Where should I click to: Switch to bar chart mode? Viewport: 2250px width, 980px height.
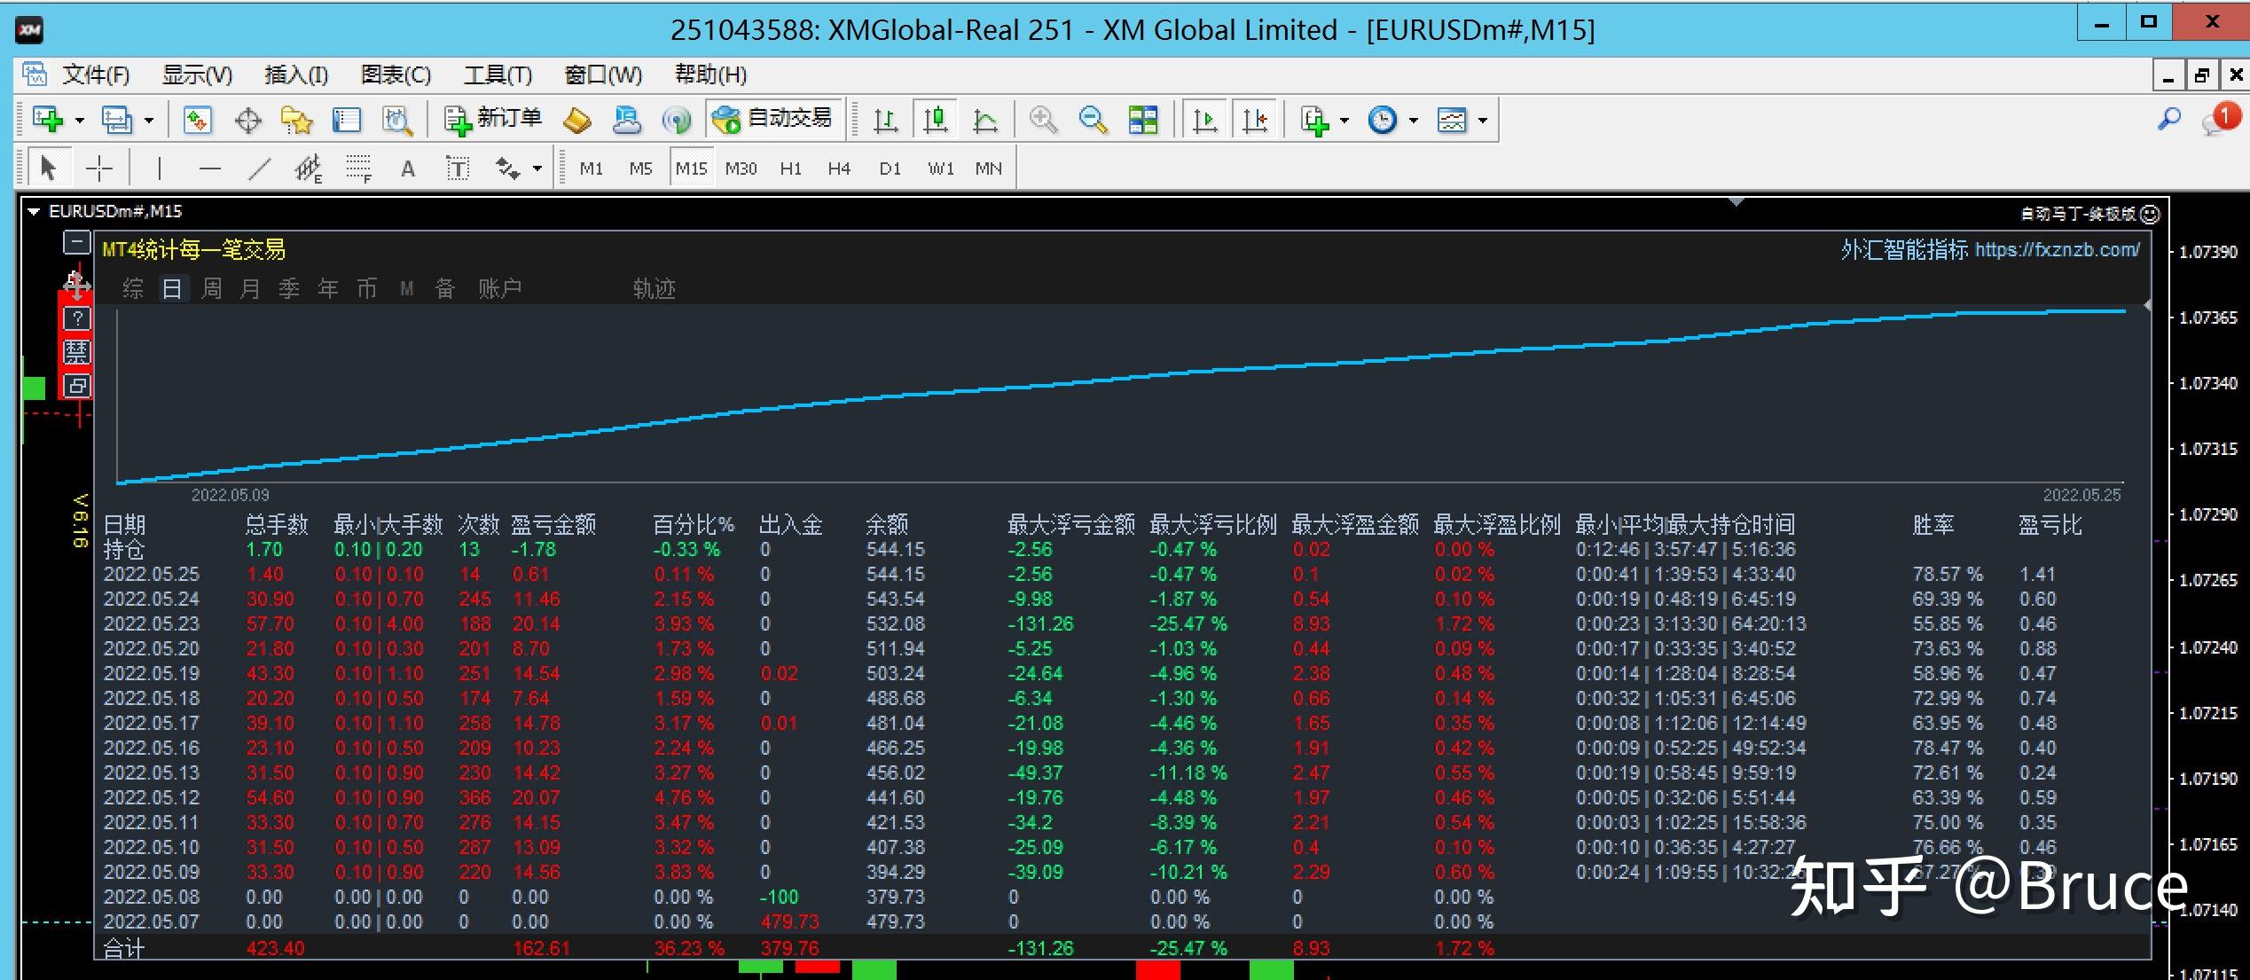(x=885, y=120)
